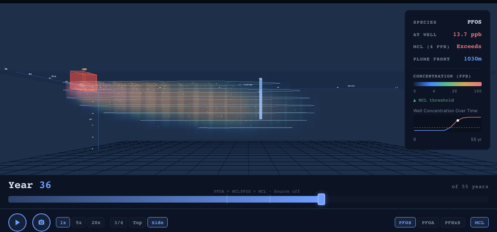Set playback speed to 20x
This screenshot has height=232, width=497.
click(96, 222)
